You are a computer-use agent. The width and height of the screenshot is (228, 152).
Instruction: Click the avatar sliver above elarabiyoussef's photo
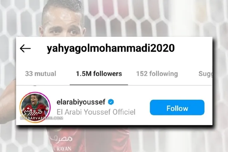tap(35, 86)
